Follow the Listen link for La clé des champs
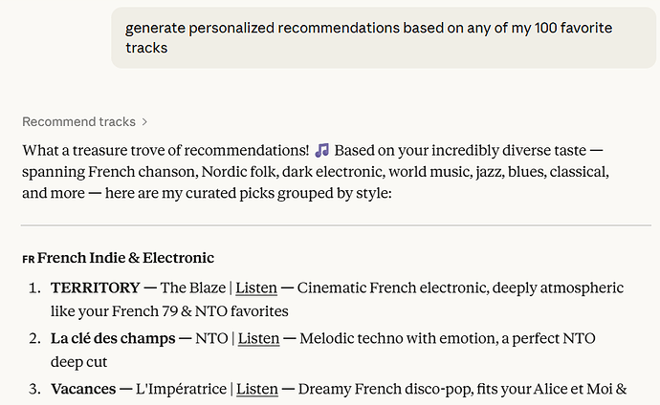Viewport: 660px width, 405px height. 257,338
